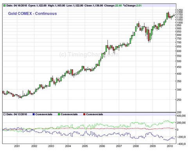Viewport: 188px width, 151px height.
Task: Click the 500 price level label
Action: pos(179,61)
